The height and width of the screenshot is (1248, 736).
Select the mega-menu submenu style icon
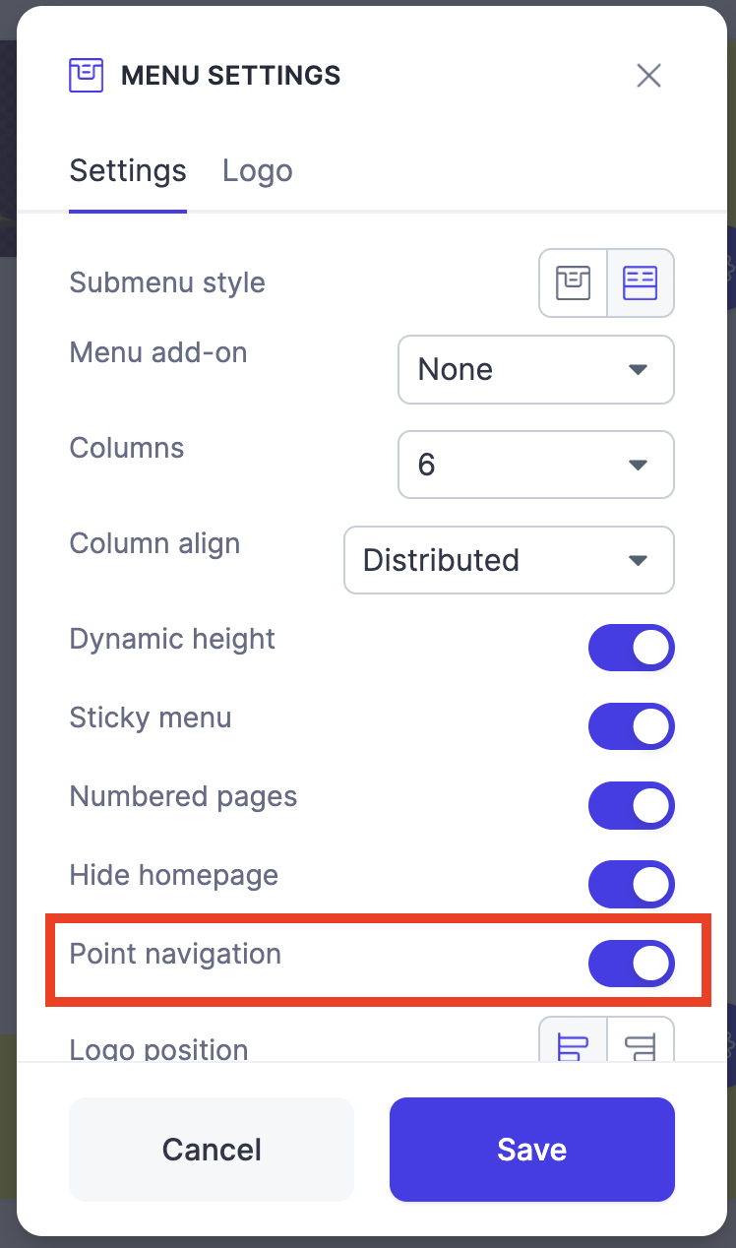click(x=641, y=282)
